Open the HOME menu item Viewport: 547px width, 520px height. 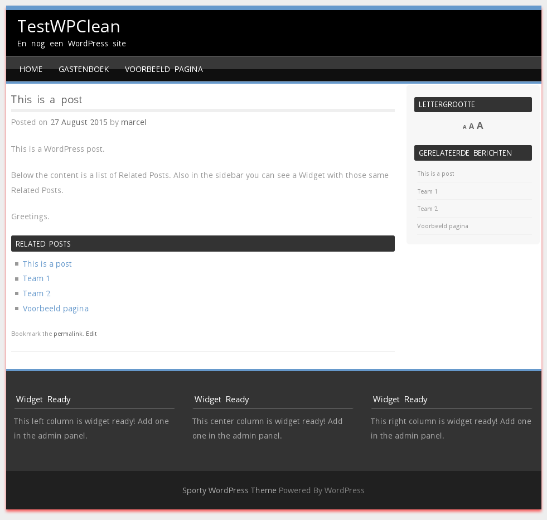coord(31,69)
